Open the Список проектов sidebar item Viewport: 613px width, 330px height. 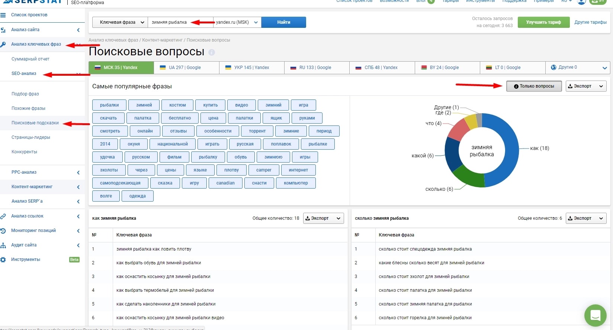click(x=29, y=15)
